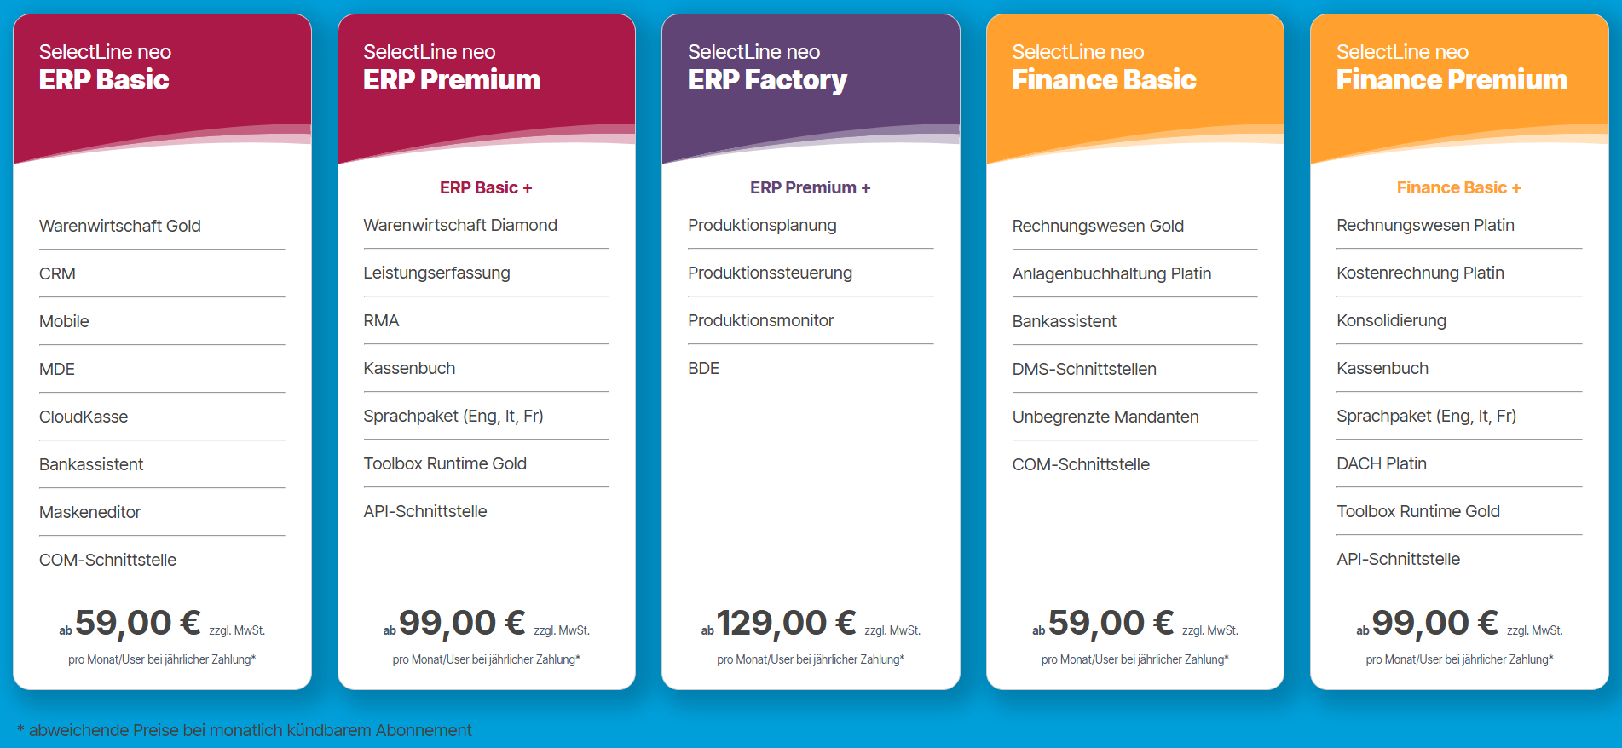This screenshot has height=748, width=1622.
Task: Click the BDE feature item
Action: (703, 368)
